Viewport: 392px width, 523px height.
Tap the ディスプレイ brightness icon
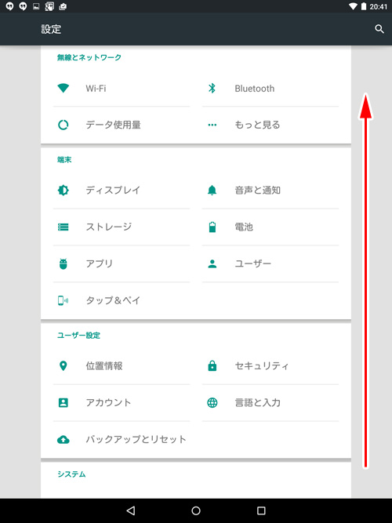point(63,190)
